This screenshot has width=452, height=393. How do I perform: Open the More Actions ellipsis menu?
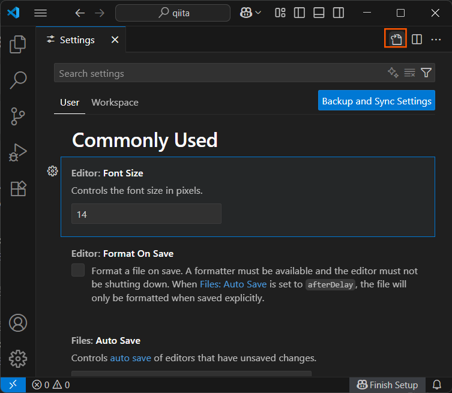pos(436,40)
